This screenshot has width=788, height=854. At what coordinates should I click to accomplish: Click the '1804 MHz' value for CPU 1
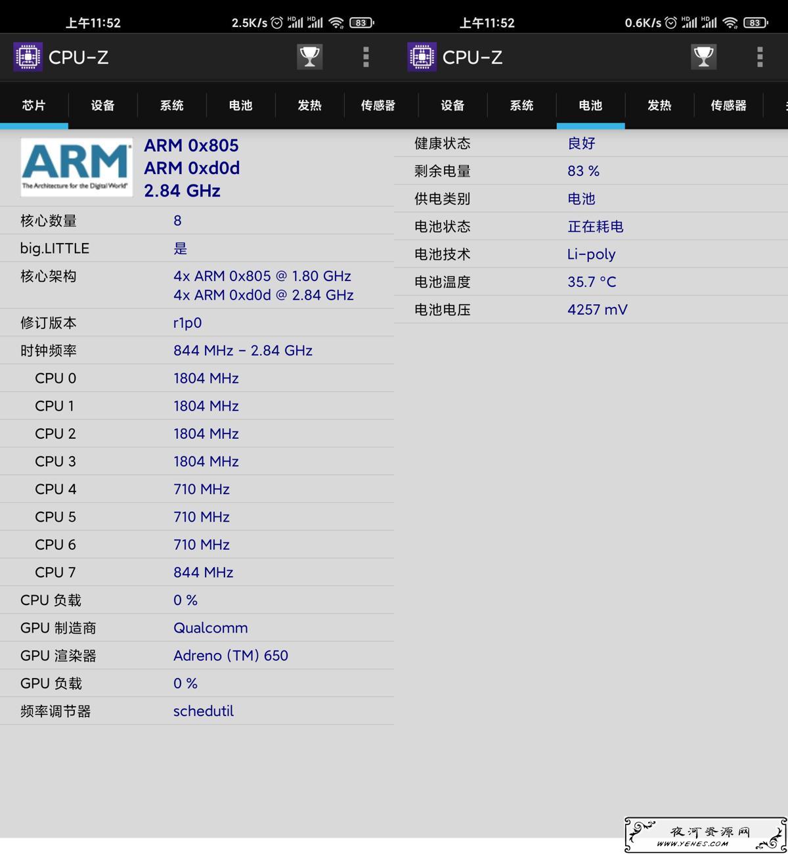coord(206,406)
